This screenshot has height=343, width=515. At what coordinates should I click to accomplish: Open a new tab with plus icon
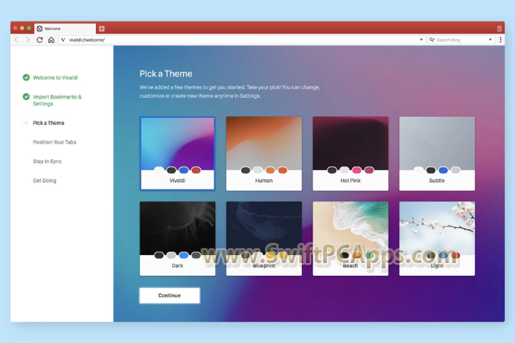102,29
